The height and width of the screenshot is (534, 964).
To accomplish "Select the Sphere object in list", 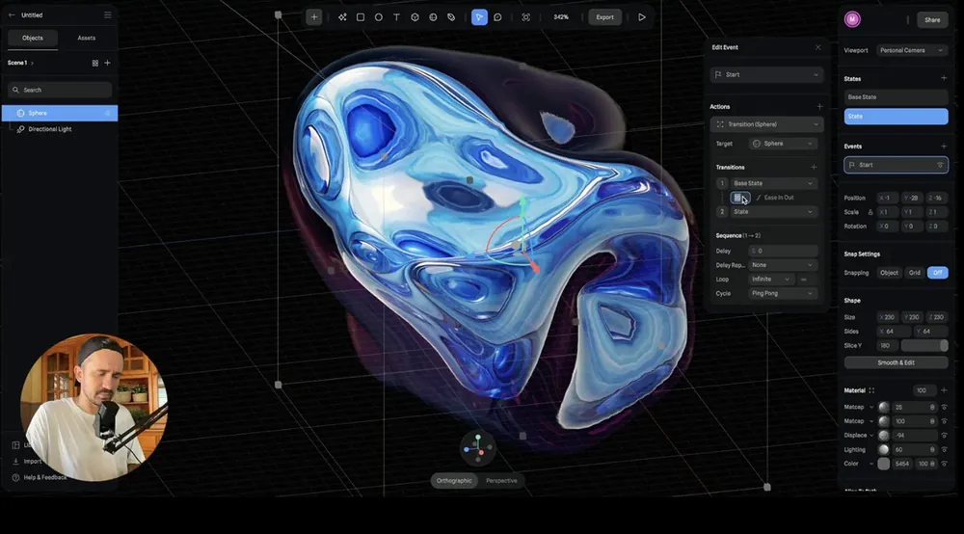I will [x=60, y=113].
